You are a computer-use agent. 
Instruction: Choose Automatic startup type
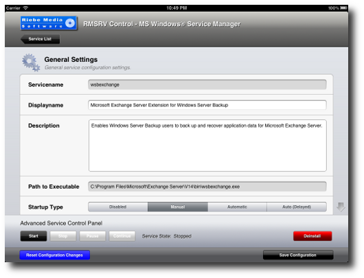237,207
